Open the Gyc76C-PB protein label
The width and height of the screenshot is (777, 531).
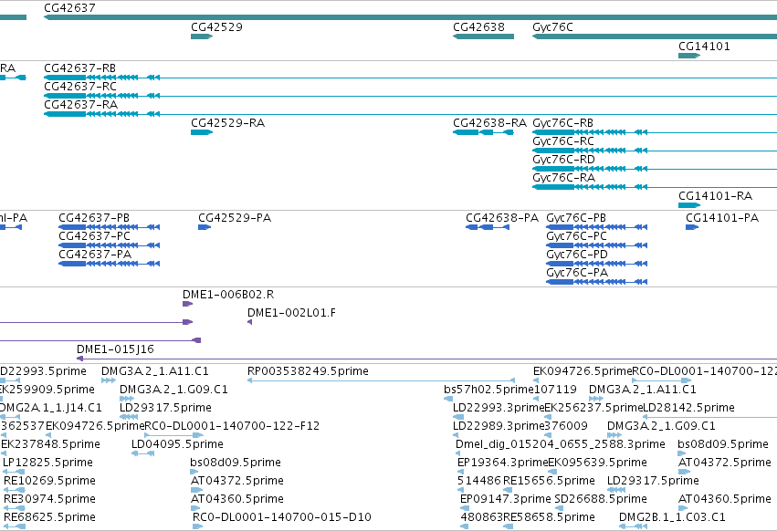coord(576,218)
